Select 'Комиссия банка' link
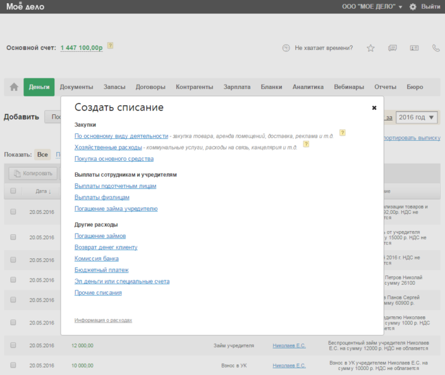 click(96, 259)
